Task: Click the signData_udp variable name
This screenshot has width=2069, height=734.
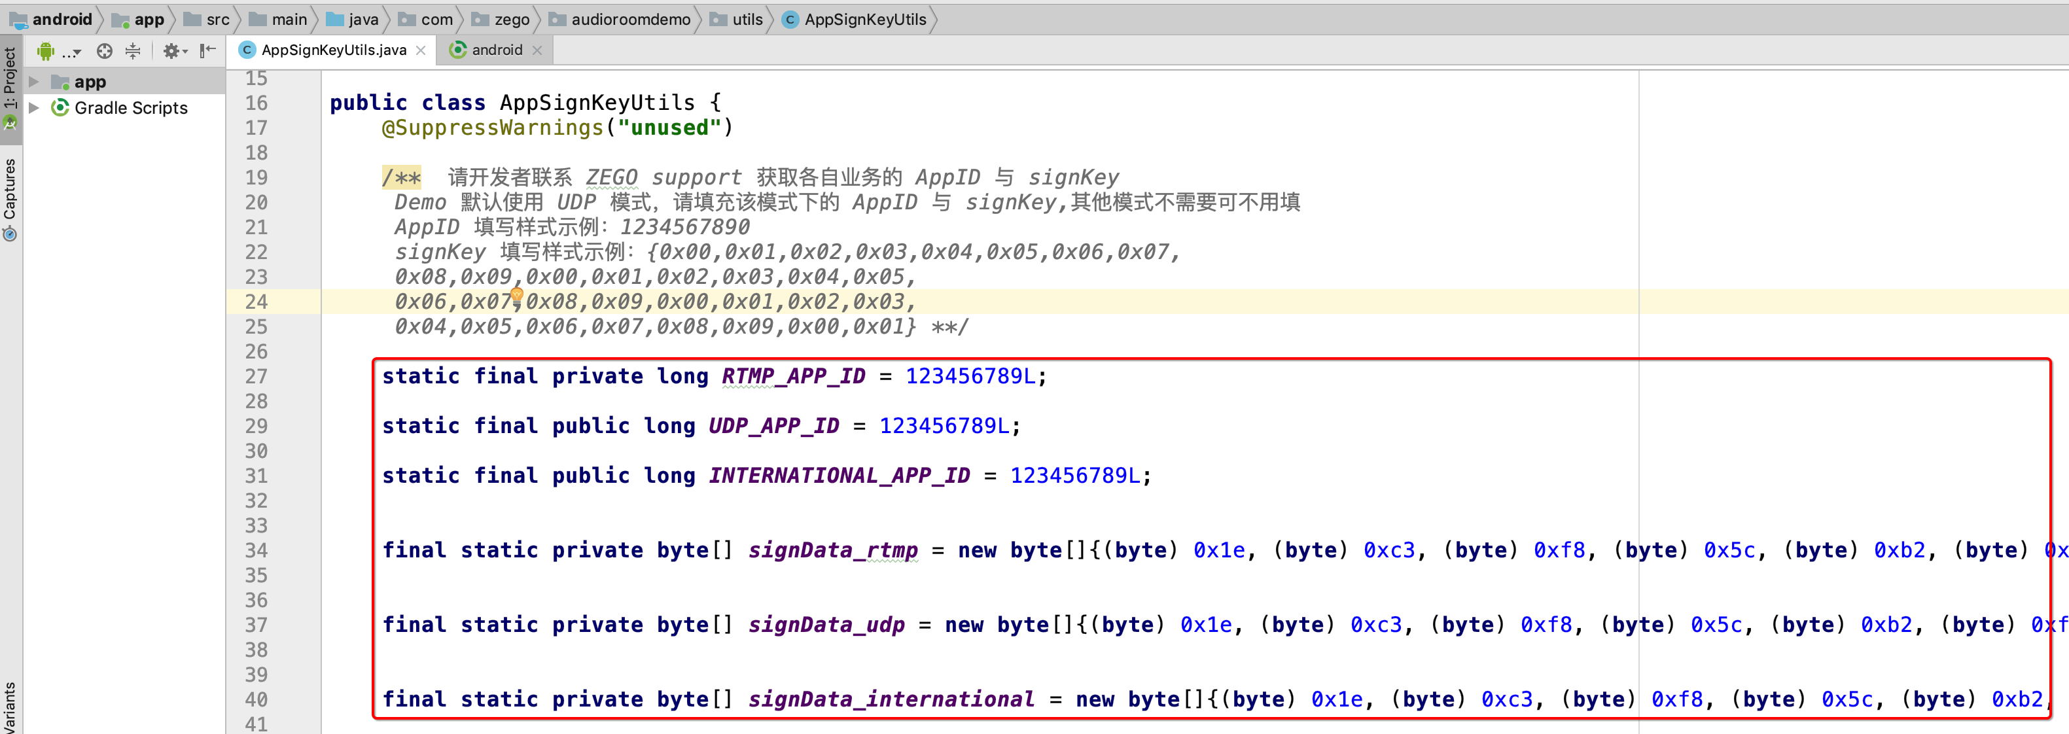Action: tap(826, 625)
